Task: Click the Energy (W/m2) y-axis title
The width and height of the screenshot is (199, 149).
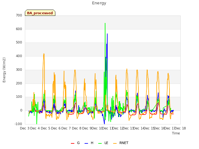Action: (4, 70)
